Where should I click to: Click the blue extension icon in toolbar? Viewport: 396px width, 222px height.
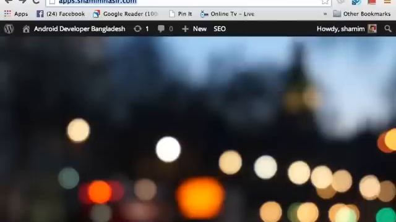point(356,2)
